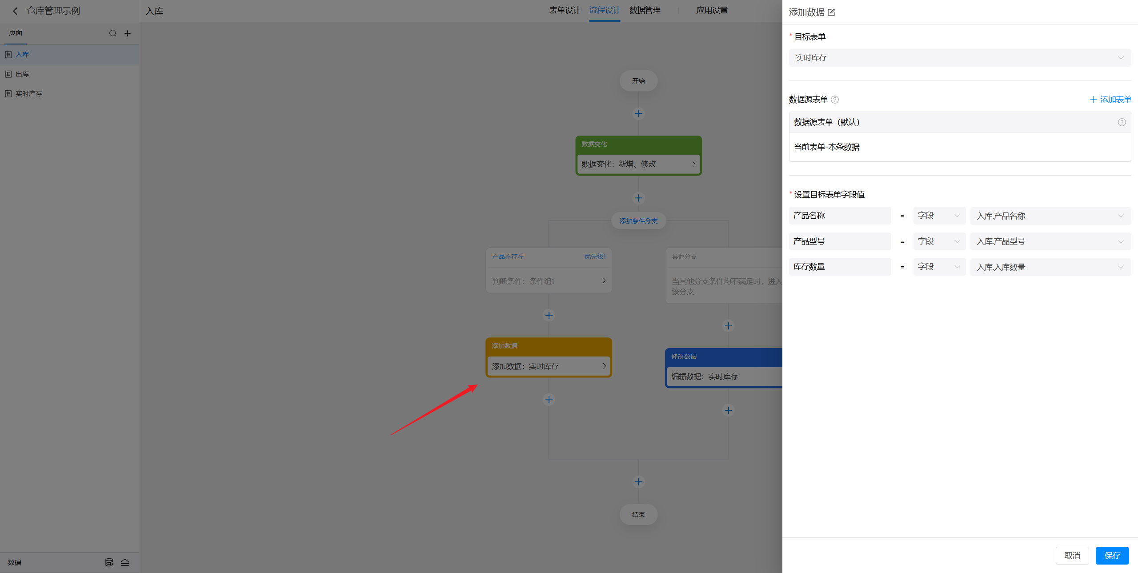
Task: Click the plus node below 开始
Action: [x=638, y=114]
